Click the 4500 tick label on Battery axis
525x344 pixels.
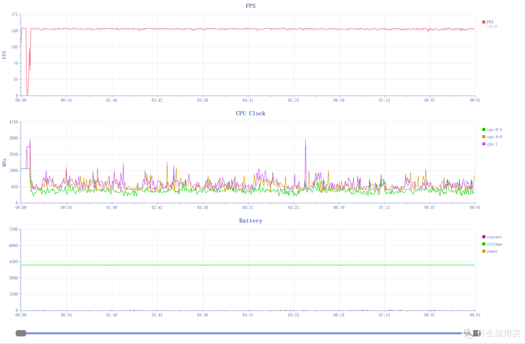click(x=14, y=262)
